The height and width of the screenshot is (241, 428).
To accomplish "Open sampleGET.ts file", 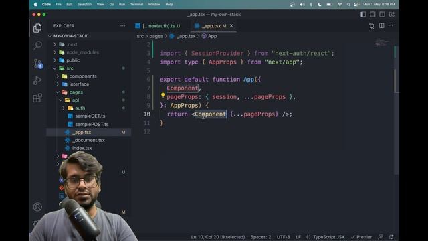I will 90,116.
